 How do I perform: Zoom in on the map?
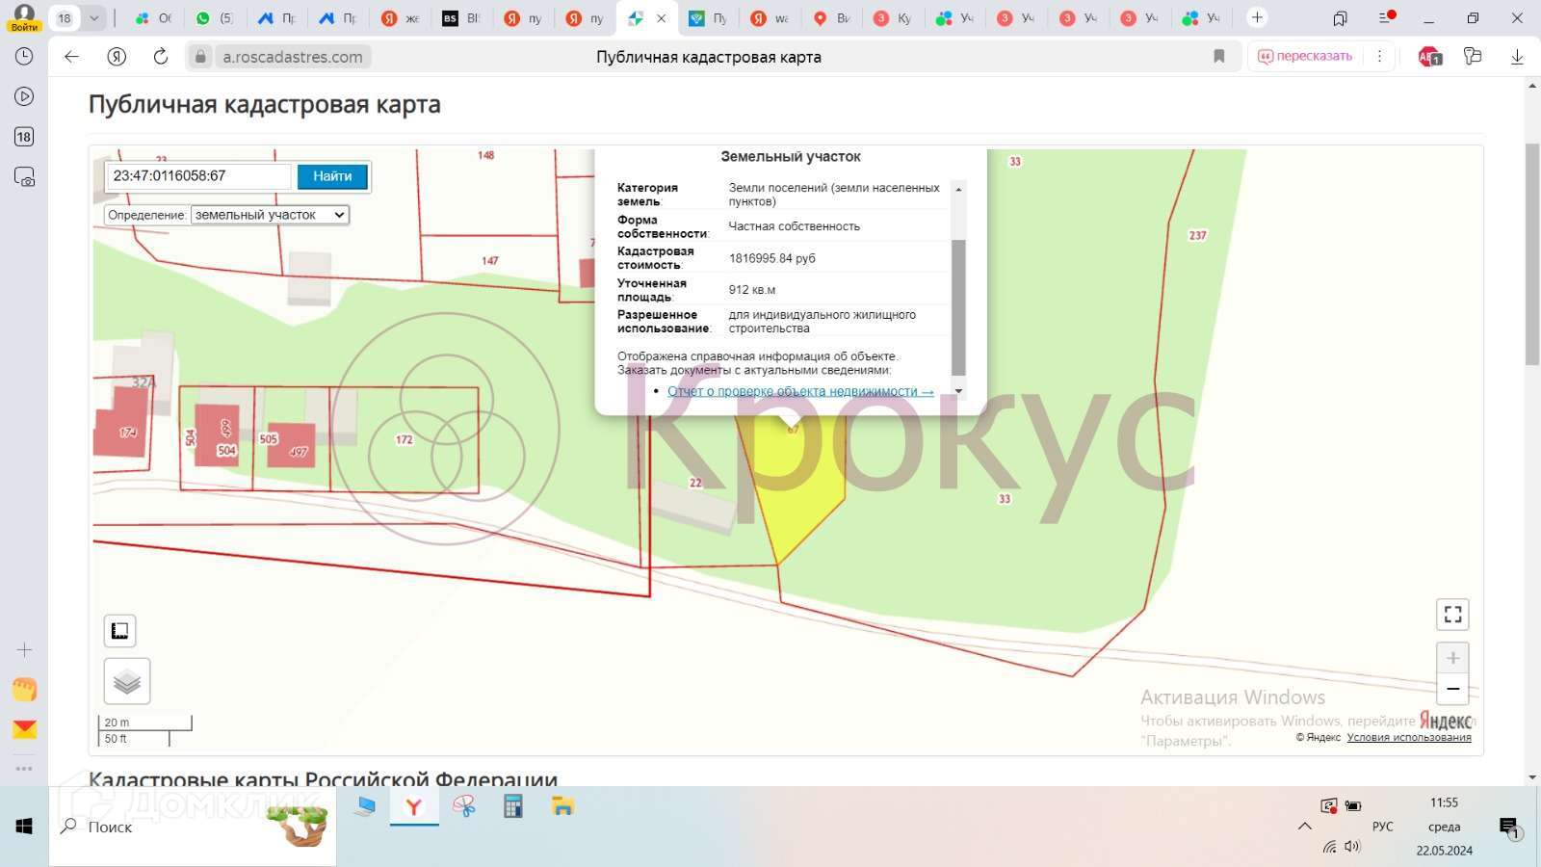[1453, 658]
